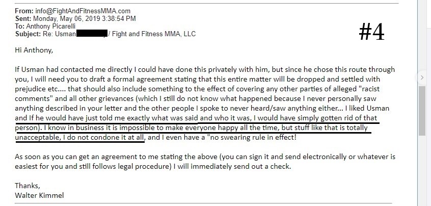Click the "Hi Anthony," greeting line
The width and height of the screenshot is (431, 206).
(x=34, y=50)
